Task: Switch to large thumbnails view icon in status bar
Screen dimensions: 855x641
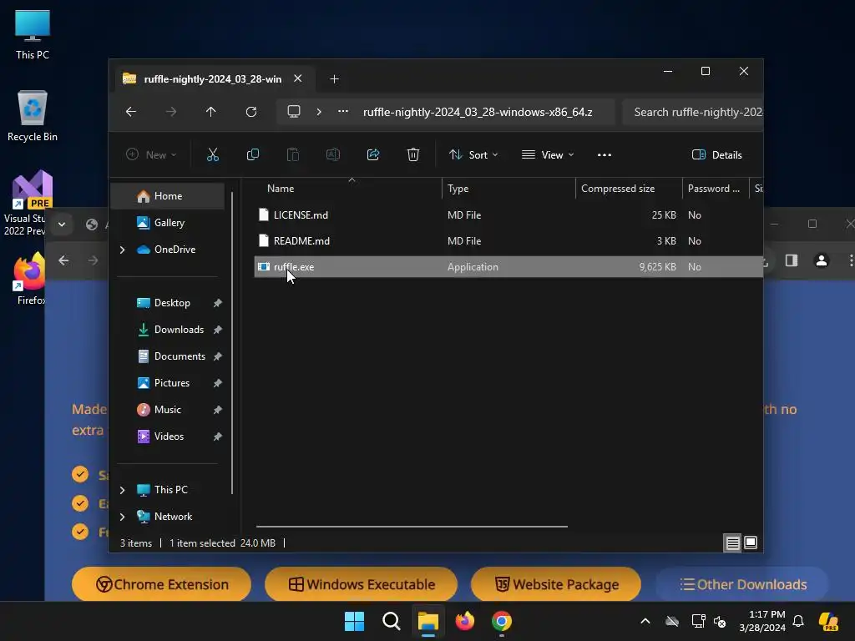Action: point(751,543)
